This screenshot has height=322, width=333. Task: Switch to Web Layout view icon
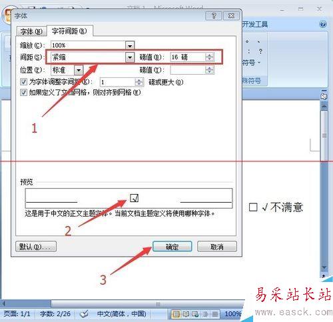[195, 314]
